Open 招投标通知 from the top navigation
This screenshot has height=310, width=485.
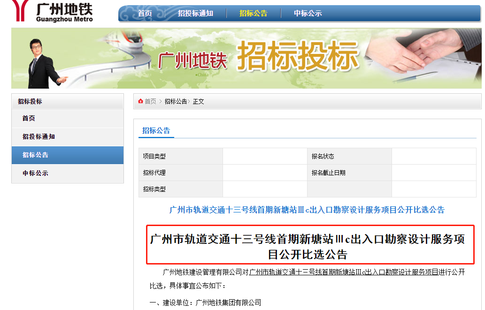pos(195,13)
